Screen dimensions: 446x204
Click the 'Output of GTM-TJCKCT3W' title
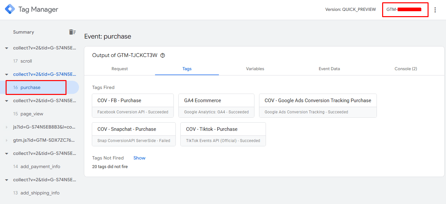pos(125,55)
